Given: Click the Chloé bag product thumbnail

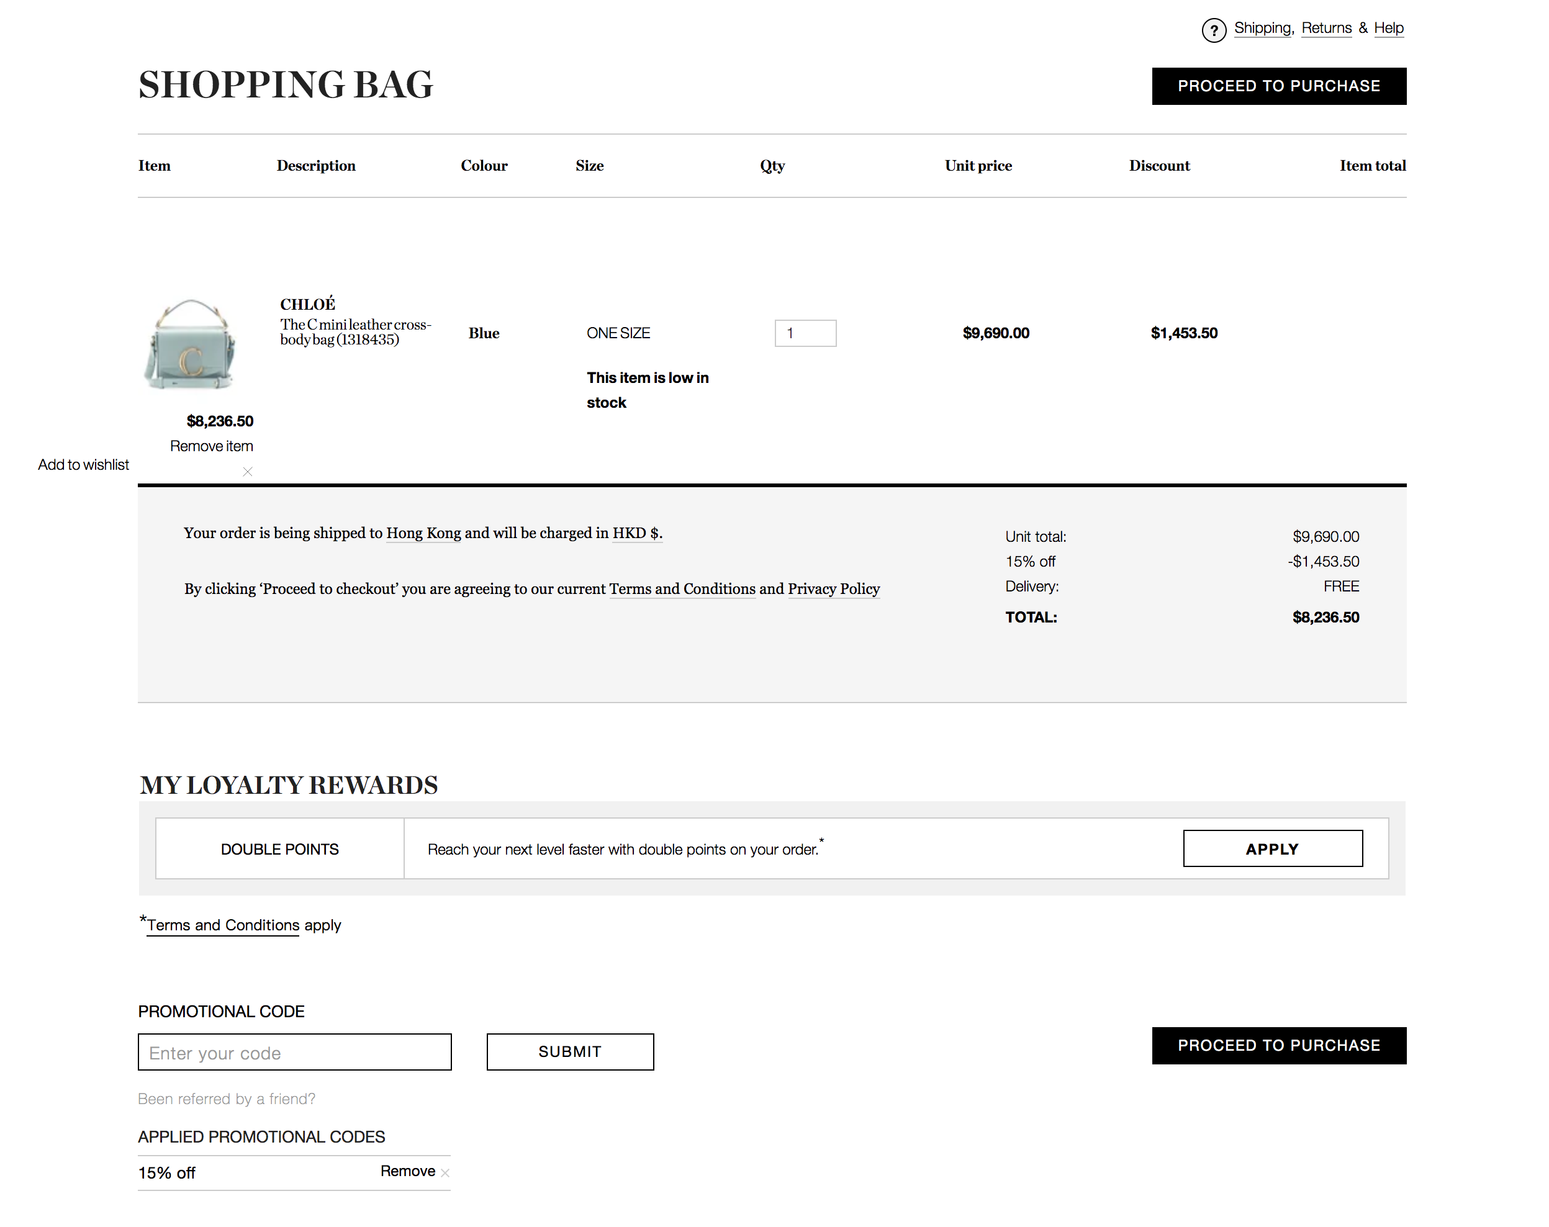Looking at the screenshot, I should point(191,344).
